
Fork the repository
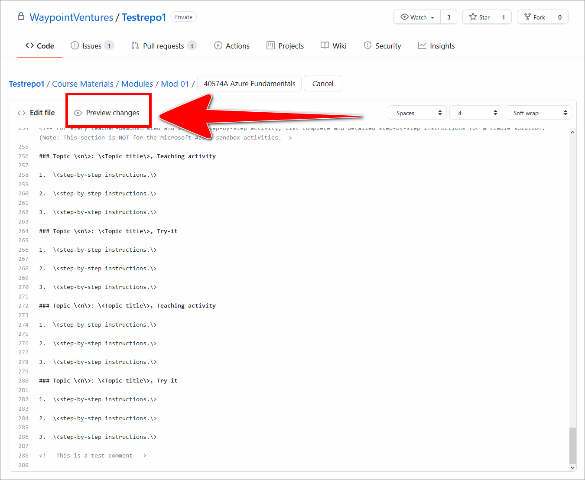(535, 17)
